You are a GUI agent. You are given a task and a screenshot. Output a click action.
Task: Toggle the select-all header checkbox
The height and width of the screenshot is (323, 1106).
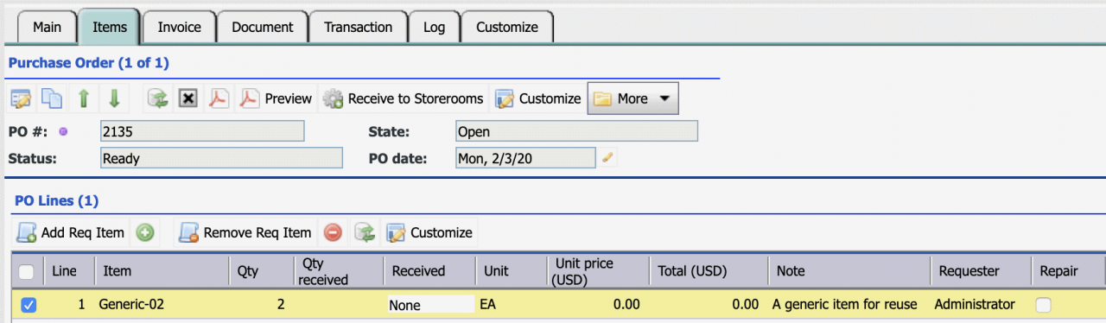point(27,271)
